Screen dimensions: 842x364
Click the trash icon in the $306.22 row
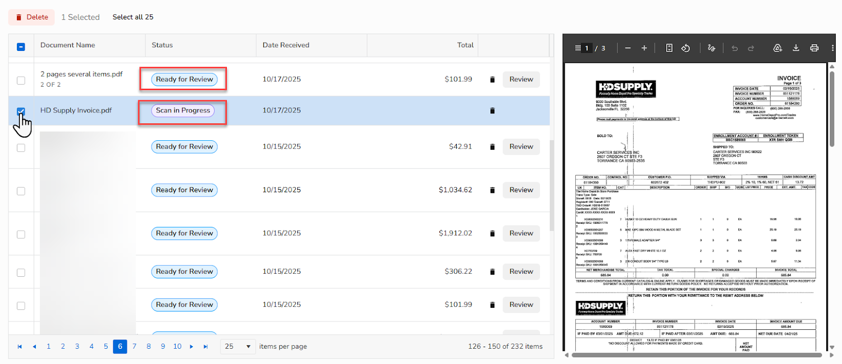(493, 272)
